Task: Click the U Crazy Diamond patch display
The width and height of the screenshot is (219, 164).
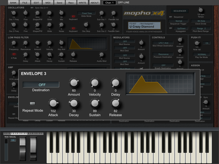Action: (144, 25)
